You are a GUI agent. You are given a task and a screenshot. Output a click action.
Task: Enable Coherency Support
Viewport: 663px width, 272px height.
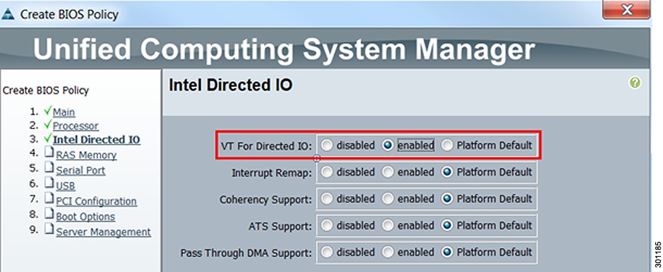click(388, 198)
